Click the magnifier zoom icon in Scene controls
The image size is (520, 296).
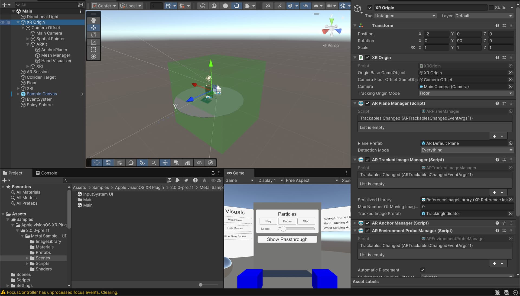click(x=154, y=163)
